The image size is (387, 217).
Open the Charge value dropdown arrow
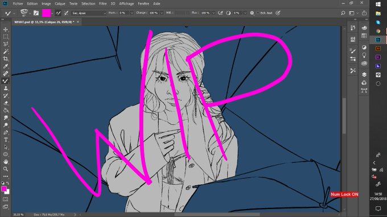pos(162,13)
